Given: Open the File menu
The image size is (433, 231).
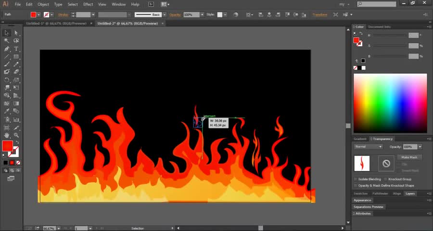Looking at the screenshot, I should [18, 4].
